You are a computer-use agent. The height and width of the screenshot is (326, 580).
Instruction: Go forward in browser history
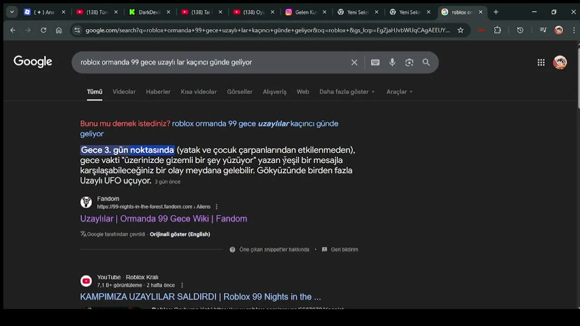[28, 30]
